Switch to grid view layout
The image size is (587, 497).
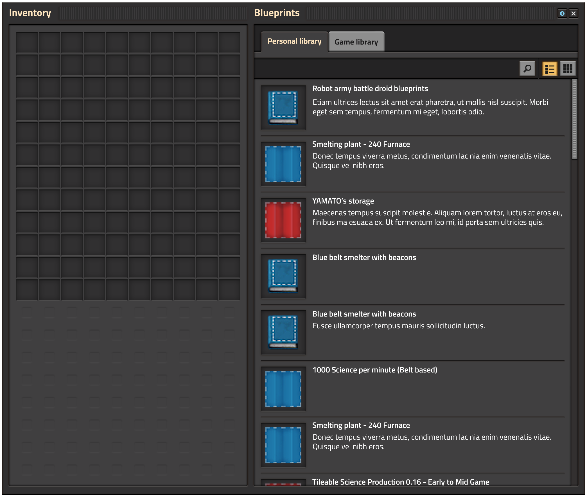tap(567, 69)
